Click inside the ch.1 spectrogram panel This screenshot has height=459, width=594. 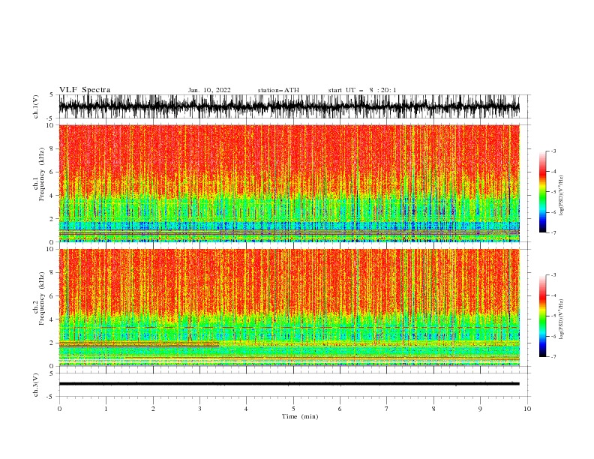pyautogui.click(x=289, y=183)
